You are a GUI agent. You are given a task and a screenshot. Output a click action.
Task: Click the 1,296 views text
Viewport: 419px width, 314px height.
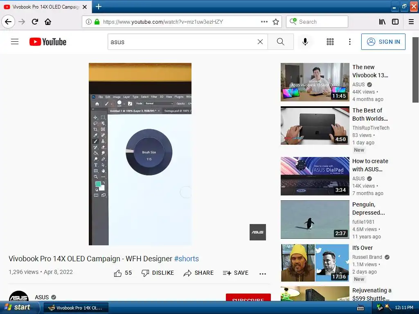(x=23, y=272)
